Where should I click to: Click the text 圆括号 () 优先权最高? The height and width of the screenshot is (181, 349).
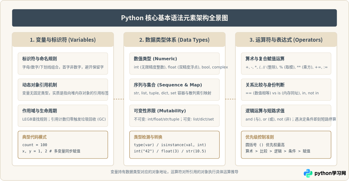tap(265, 145)
